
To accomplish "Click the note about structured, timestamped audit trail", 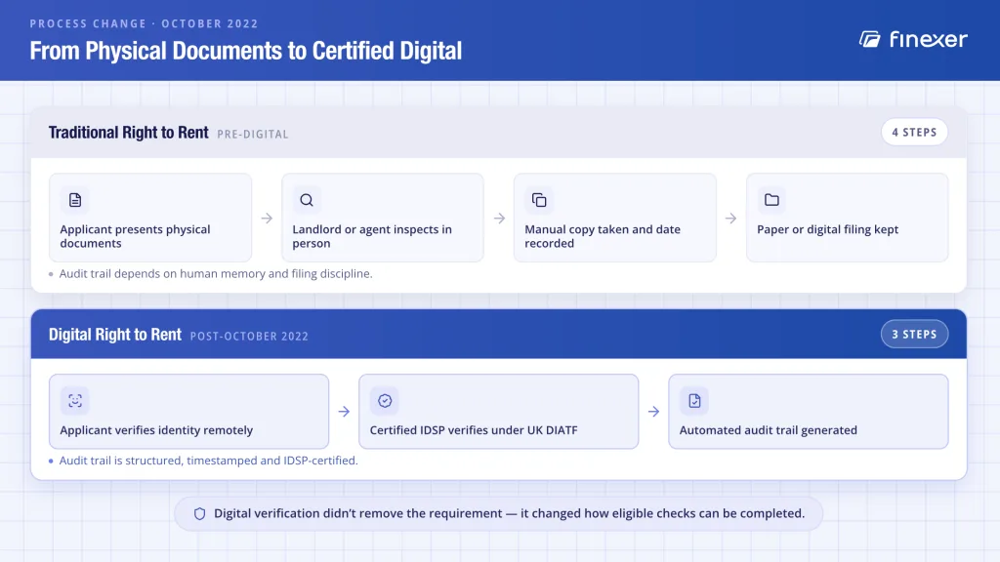I will coord(209,461).
